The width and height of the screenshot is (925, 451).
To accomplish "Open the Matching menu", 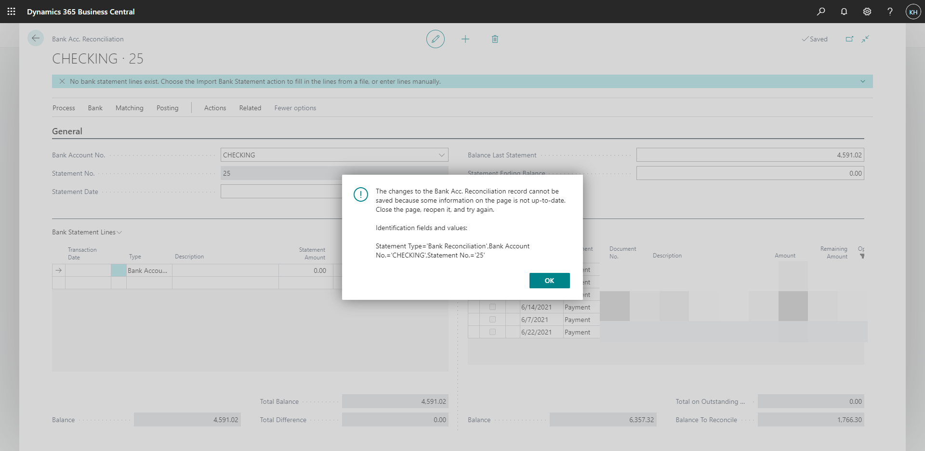I will (130, 108).
